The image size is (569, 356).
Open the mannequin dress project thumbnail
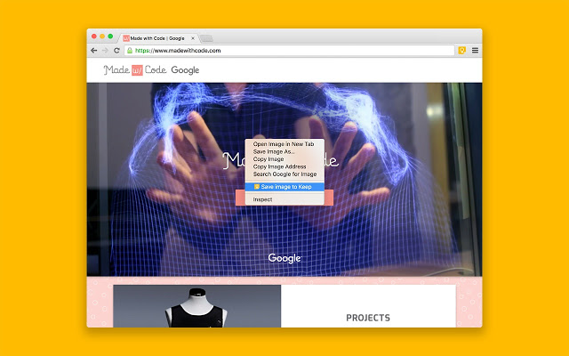[197, 306]
